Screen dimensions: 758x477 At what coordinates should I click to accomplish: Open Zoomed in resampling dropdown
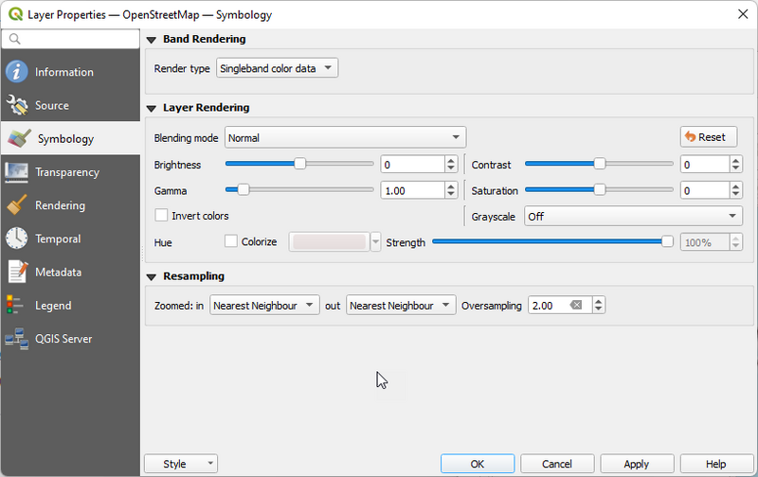[x=264, y=305]
